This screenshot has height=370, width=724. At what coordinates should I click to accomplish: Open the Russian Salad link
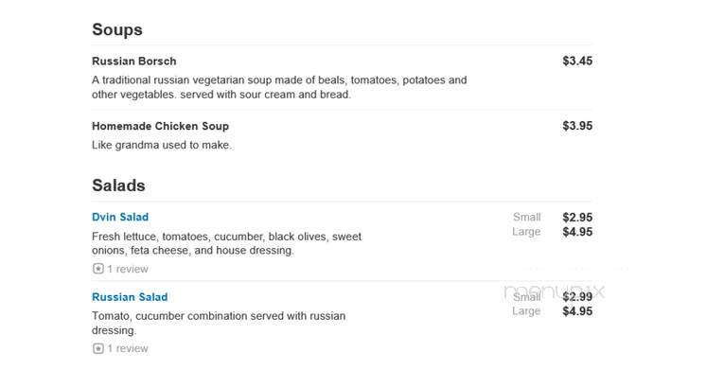(130, 297)
